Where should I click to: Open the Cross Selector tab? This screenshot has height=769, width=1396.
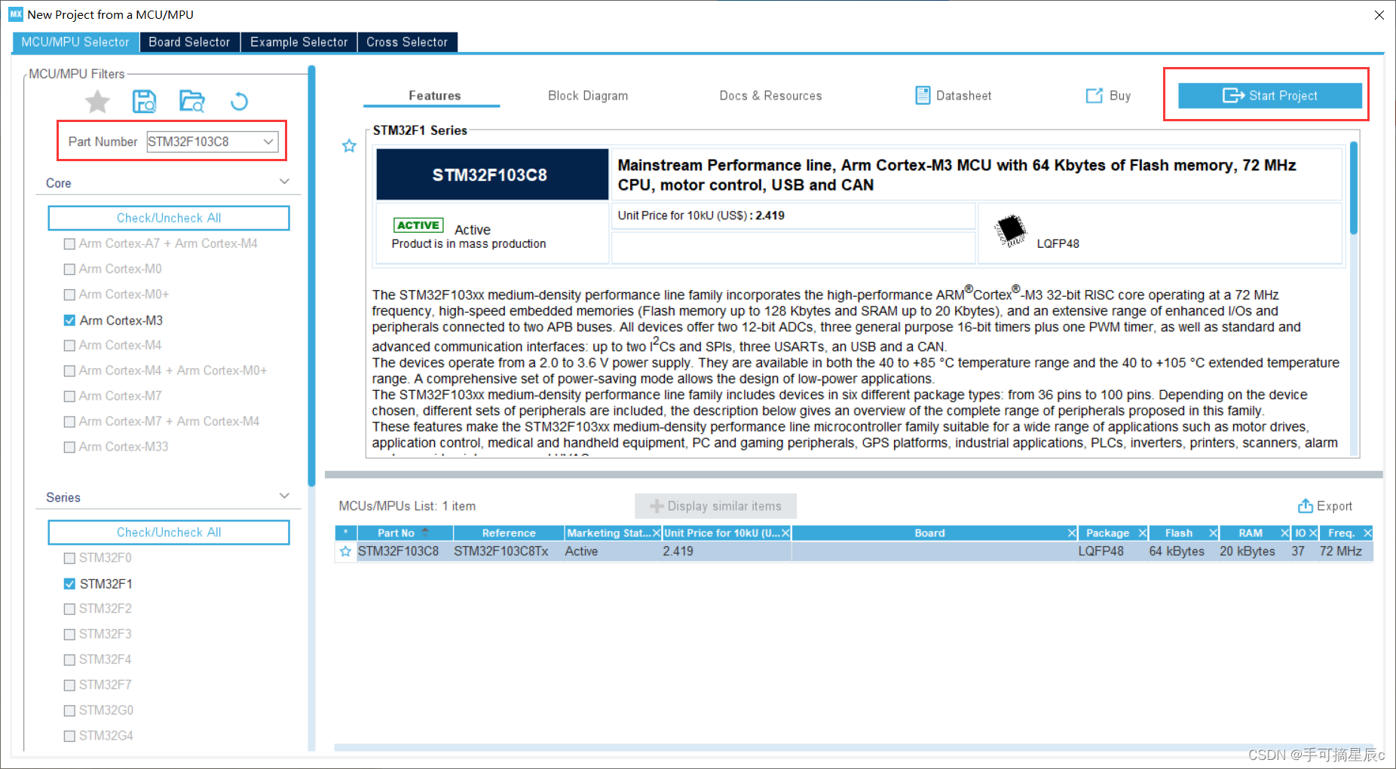point(407,42)
